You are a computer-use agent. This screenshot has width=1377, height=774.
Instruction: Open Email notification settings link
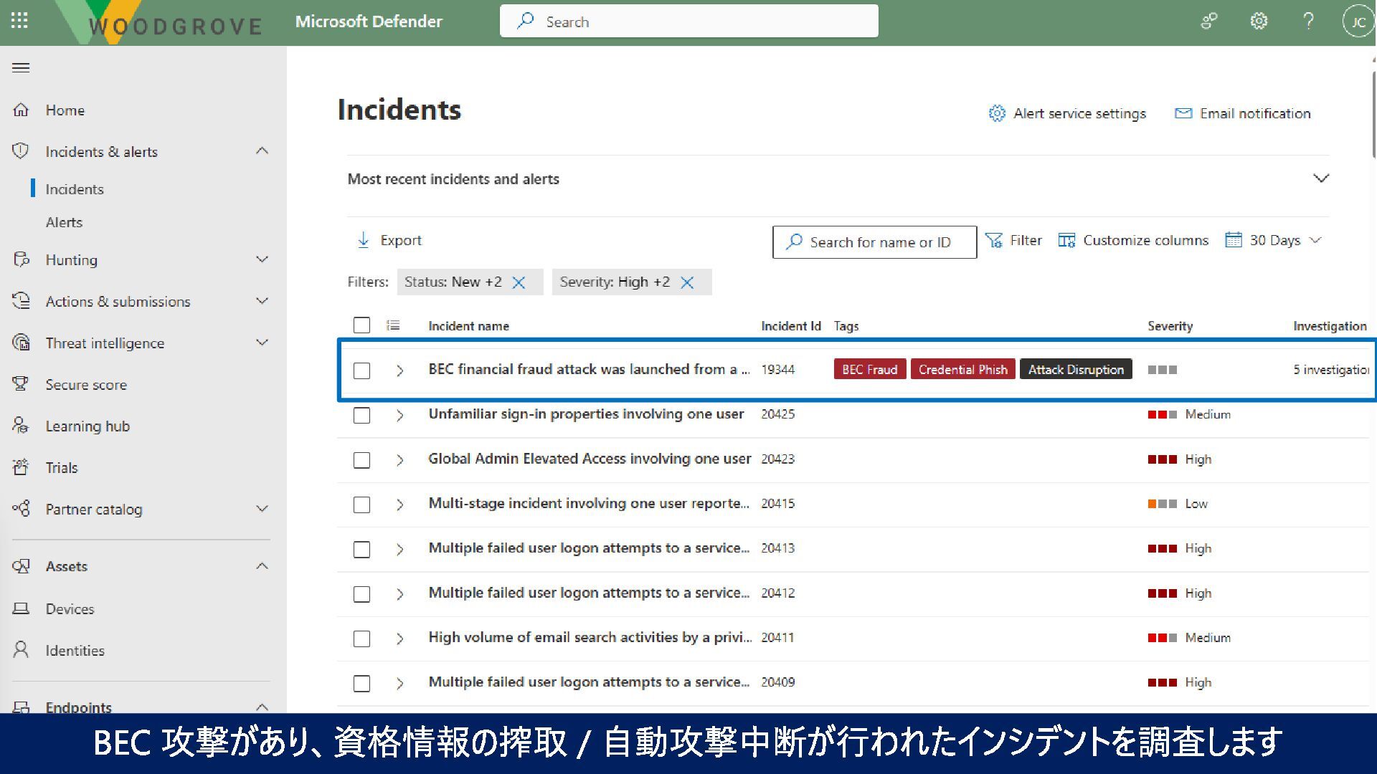(1243, 113)
